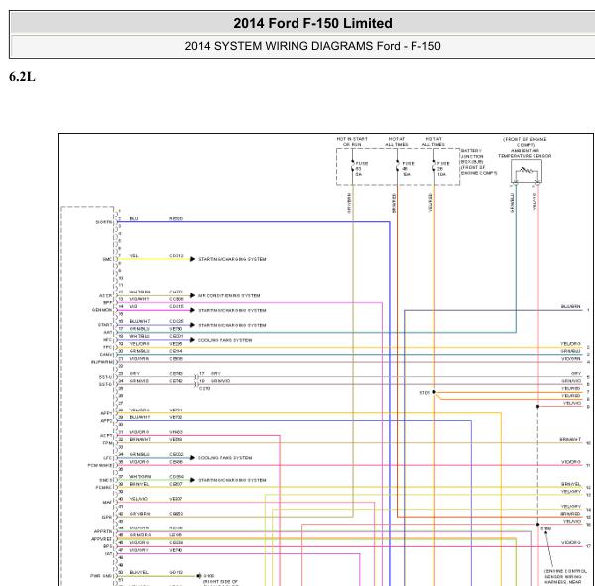The height and width of the screenshot is (586, 595).
Task: Click the 'AMBIENT AIR TEMPERATURE SENSOR' label
Action: point(525,153)
